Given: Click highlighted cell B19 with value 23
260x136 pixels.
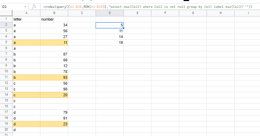Looking at the screenshot, I should [54, 124].
